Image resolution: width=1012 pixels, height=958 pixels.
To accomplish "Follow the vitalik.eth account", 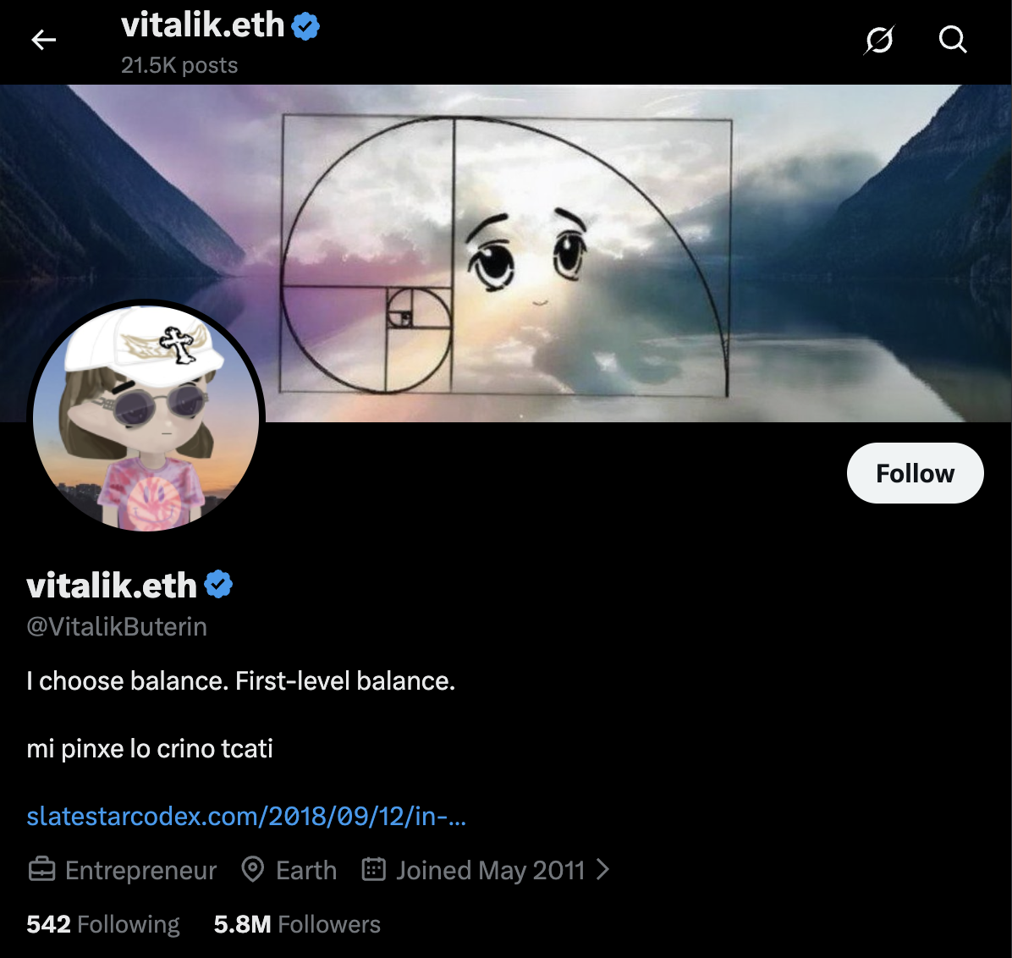I will pos(916,473).
